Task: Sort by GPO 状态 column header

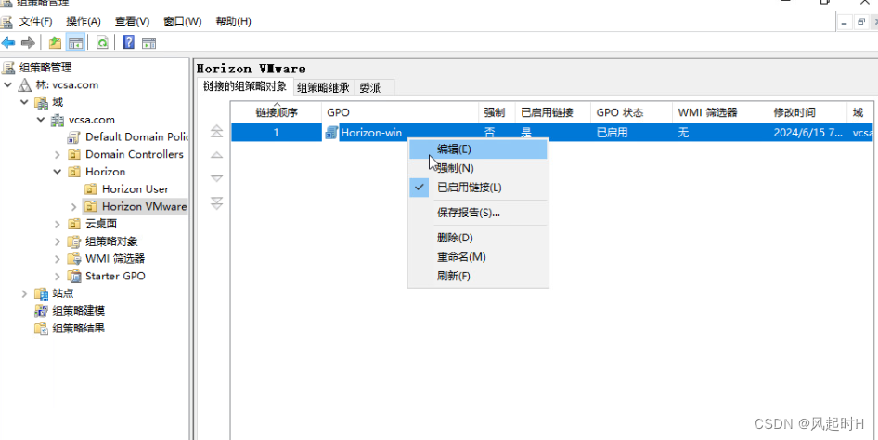Action: click(632, 112)
